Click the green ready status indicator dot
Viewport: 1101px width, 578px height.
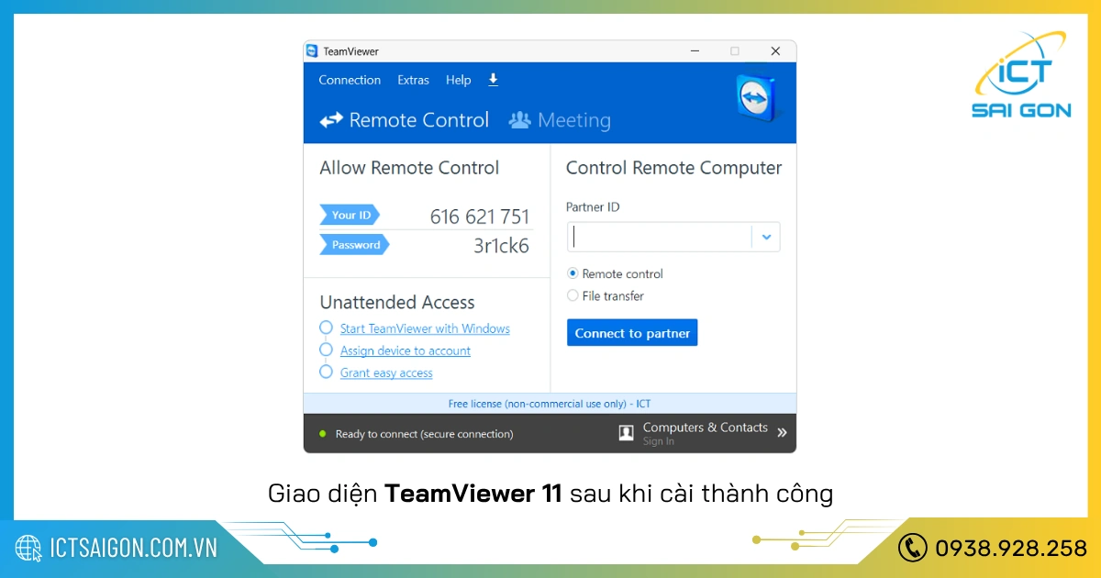point(322,434)
